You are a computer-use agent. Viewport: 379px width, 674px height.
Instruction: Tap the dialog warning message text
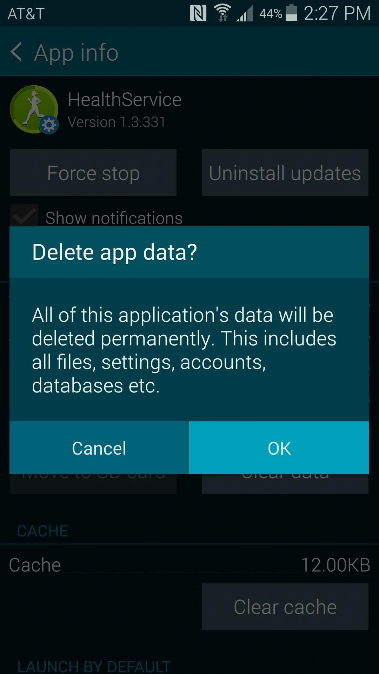pyautogui.click(x=184, y=350)
